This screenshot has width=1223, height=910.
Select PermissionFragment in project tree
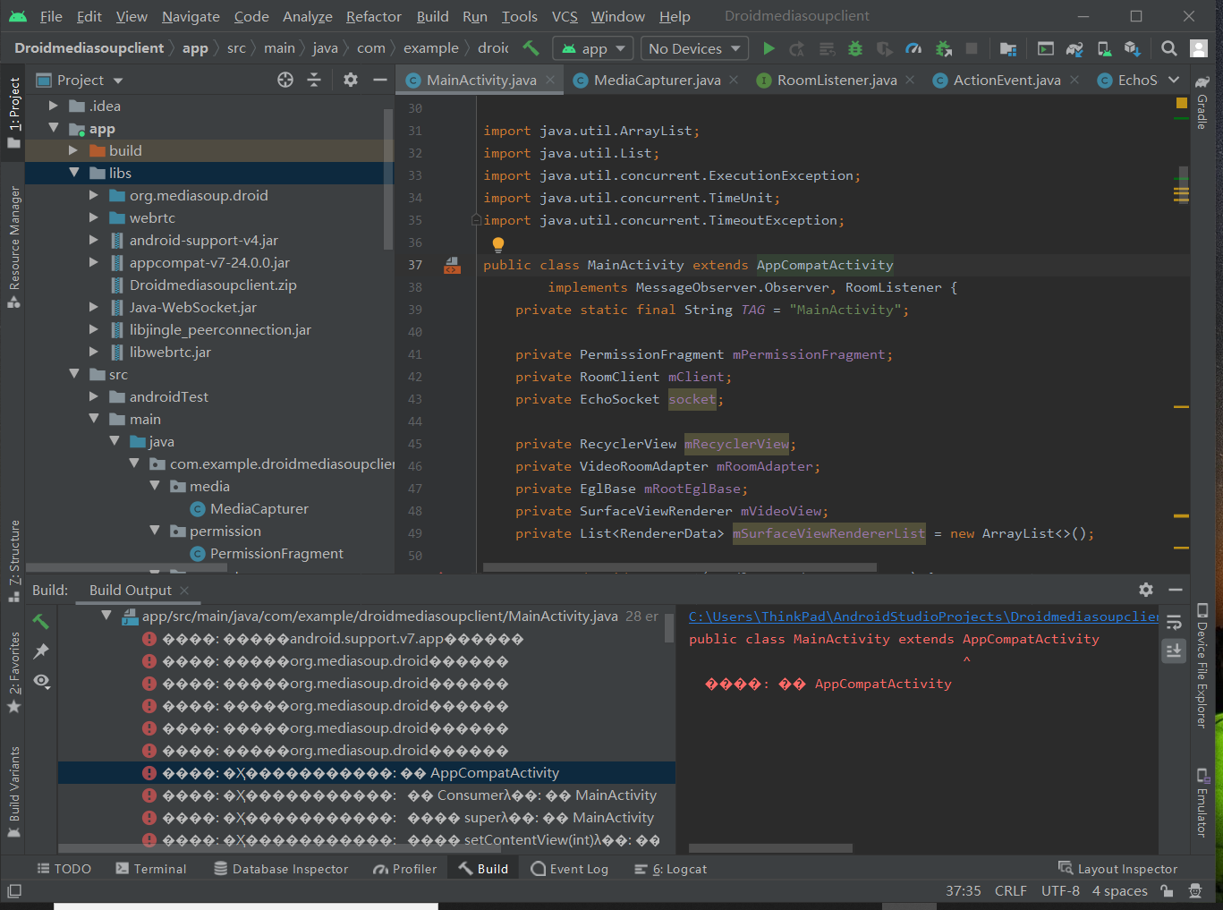[x=276, y=554]
